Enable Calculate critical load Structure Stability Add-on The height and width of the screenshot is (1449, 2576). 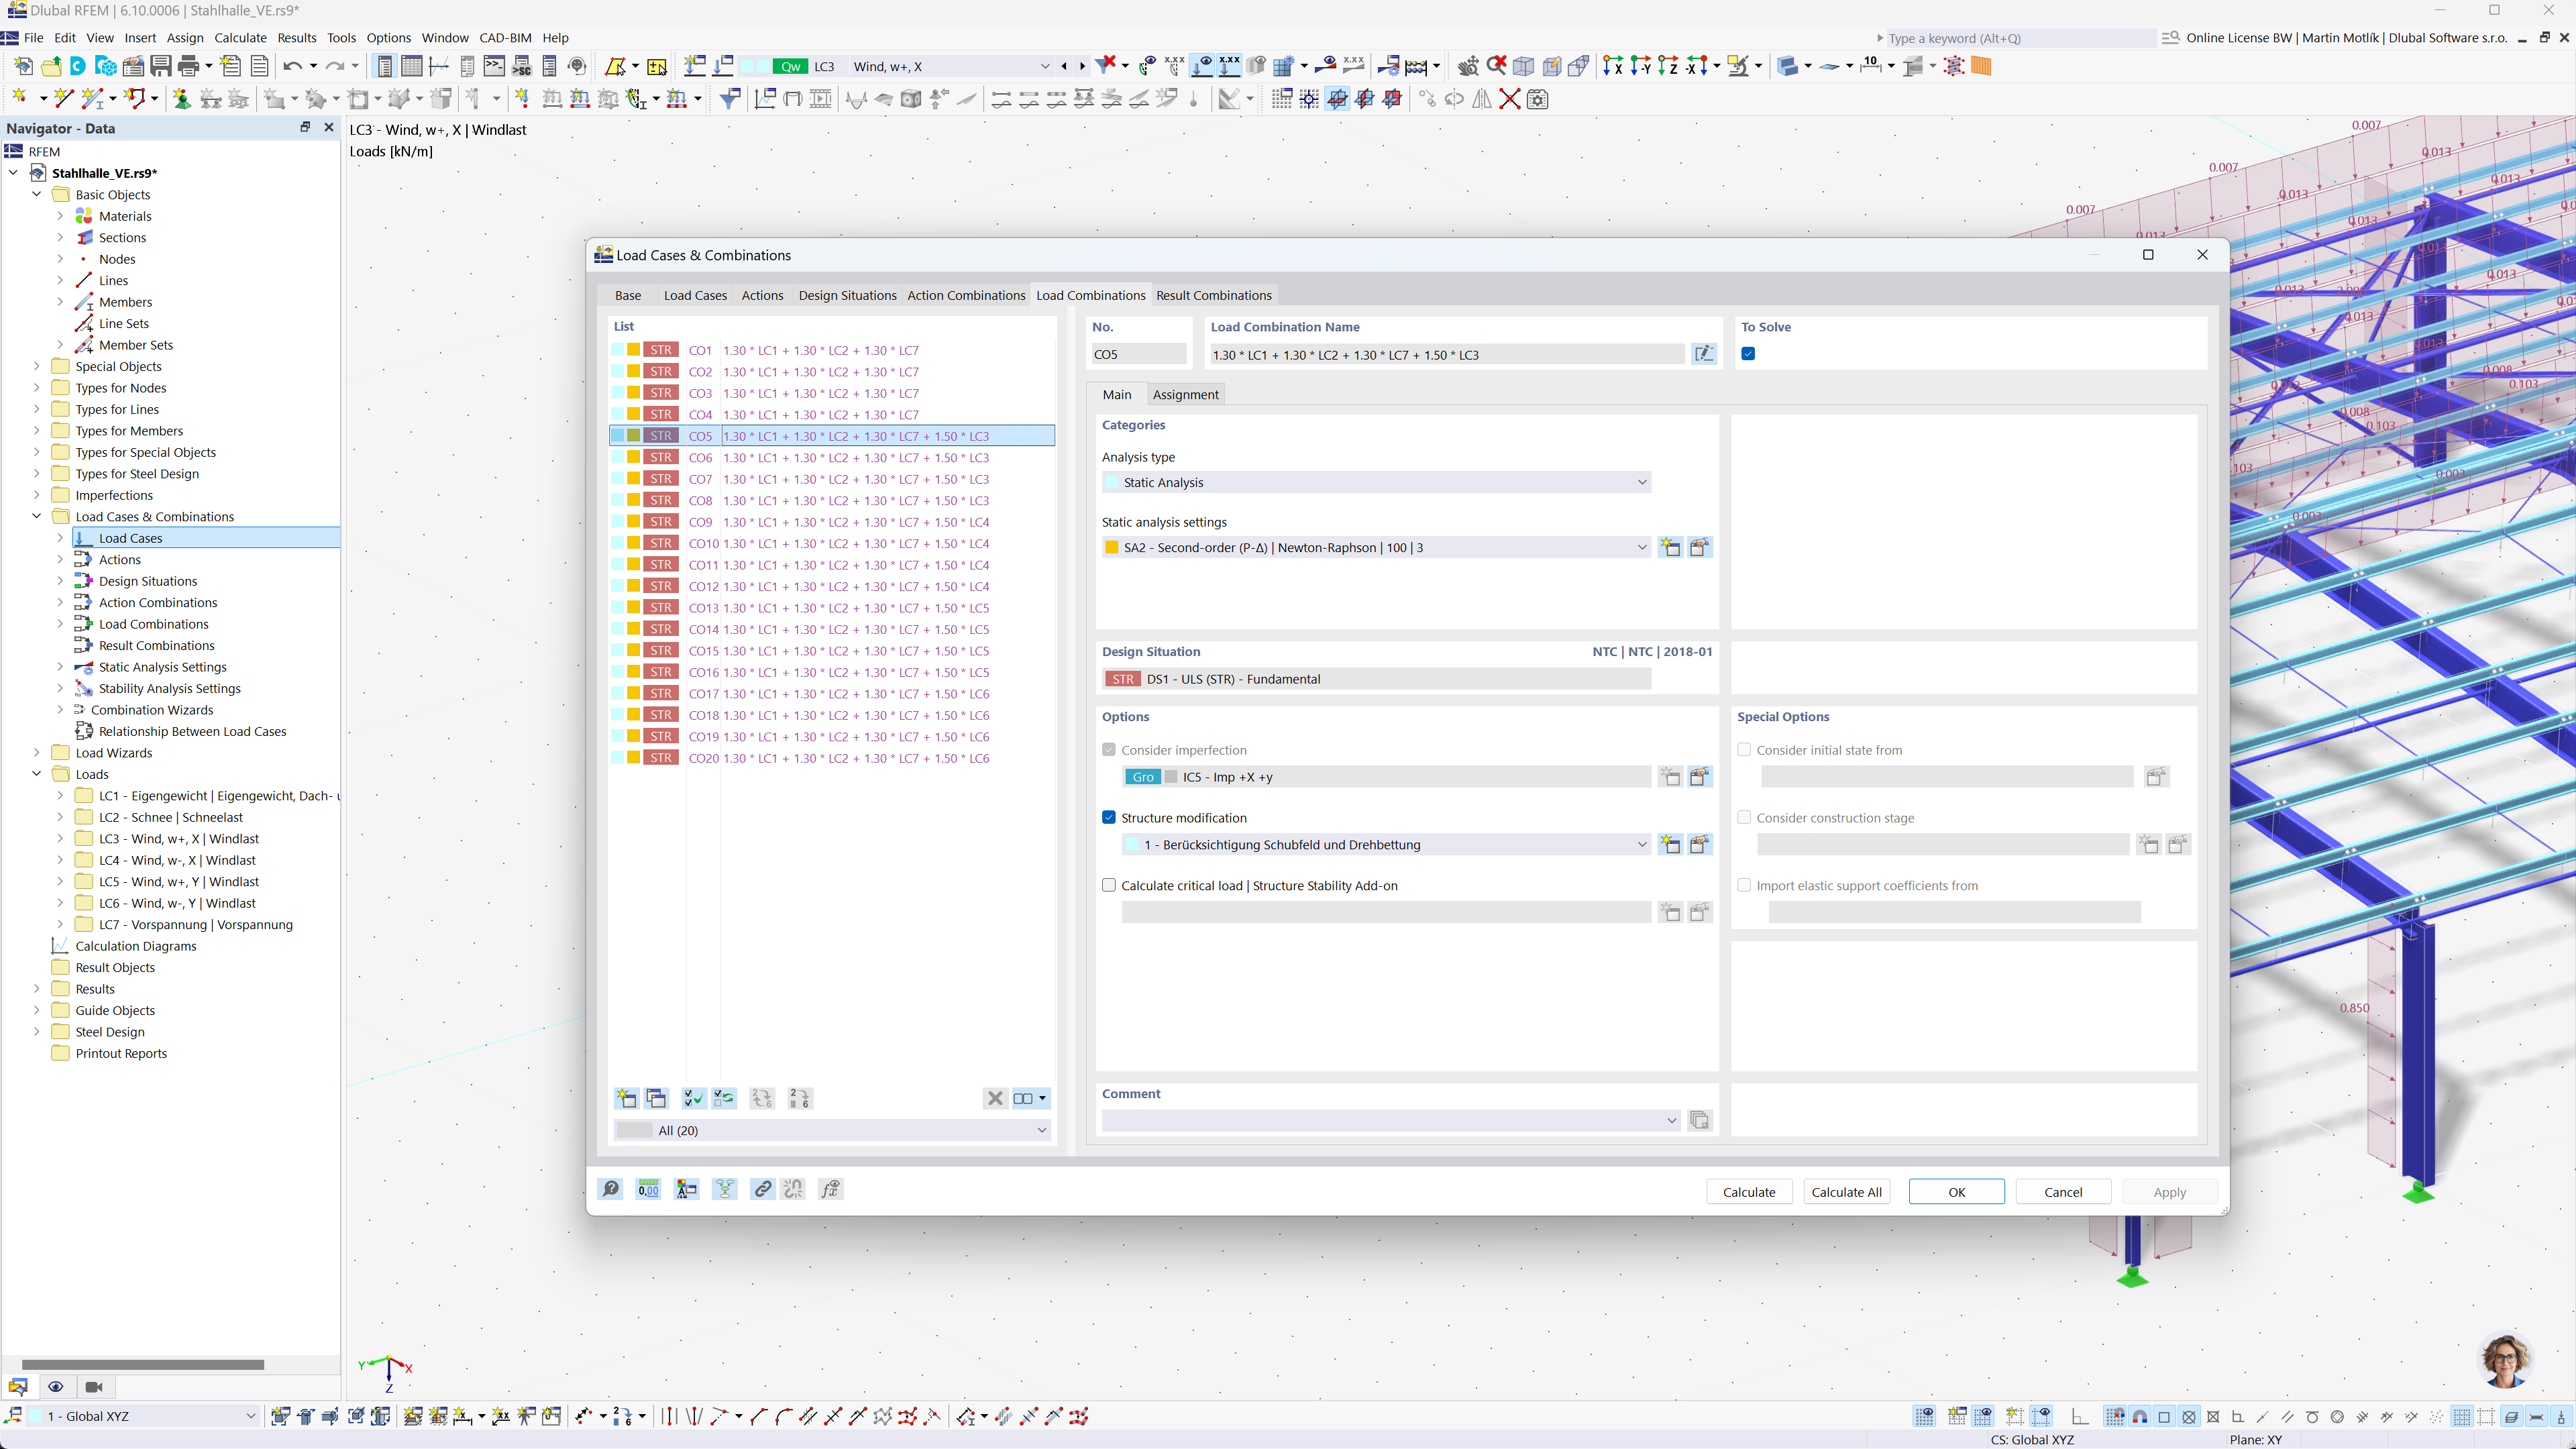point(1109,884)
